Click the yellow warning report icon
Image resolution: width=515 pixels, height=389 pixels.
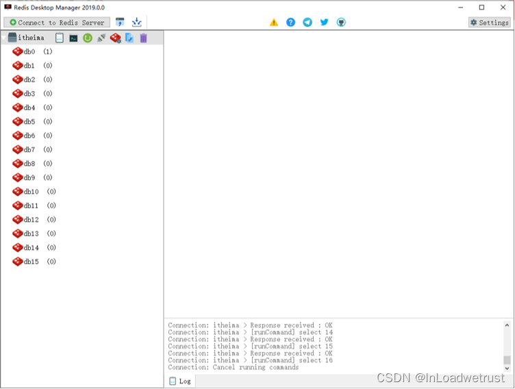coord(274,23)
